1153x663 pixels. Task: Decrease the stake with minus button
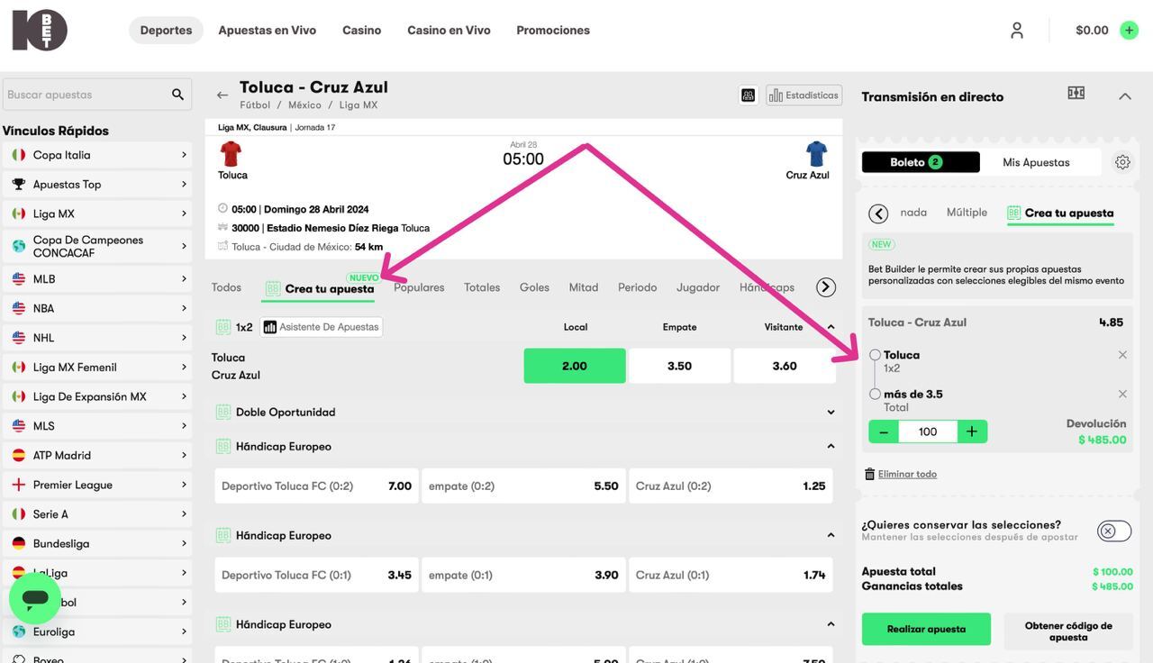pyautogui.click(x=884, y=431)
